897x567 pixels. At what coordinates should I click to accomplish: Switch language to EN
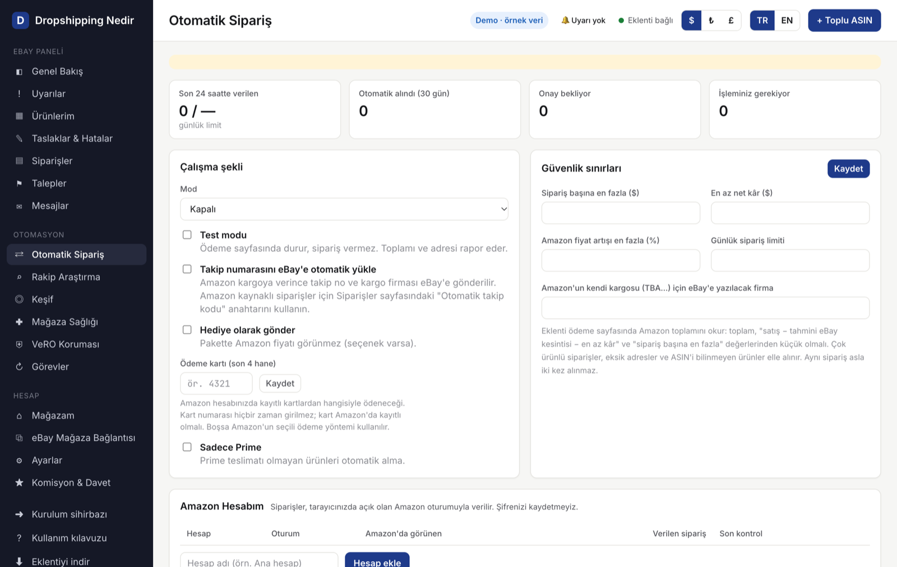point(787,20)
